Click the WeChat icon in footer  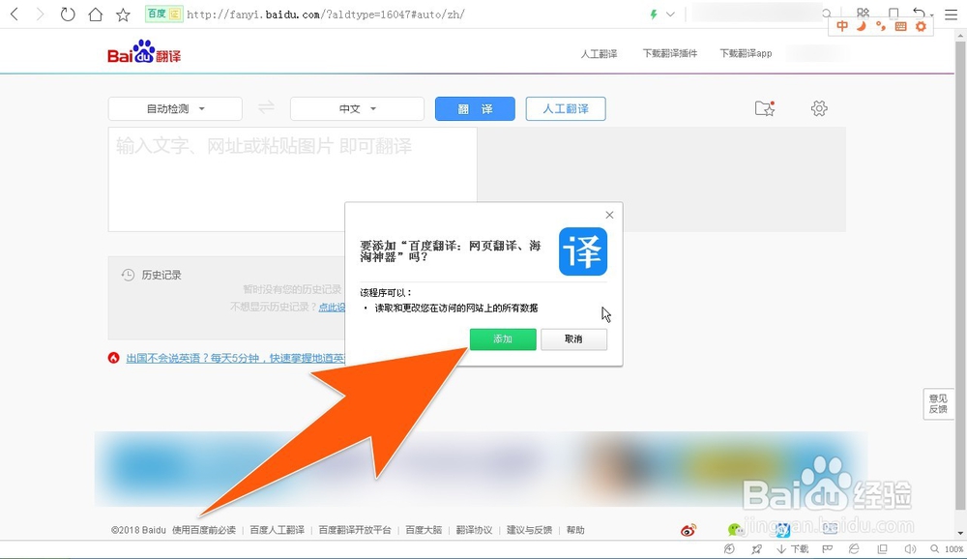(x=735, y=529)
